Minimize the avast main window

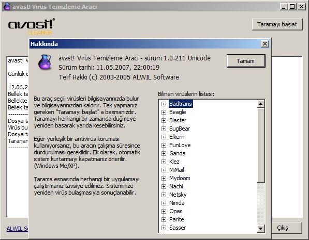284,7
